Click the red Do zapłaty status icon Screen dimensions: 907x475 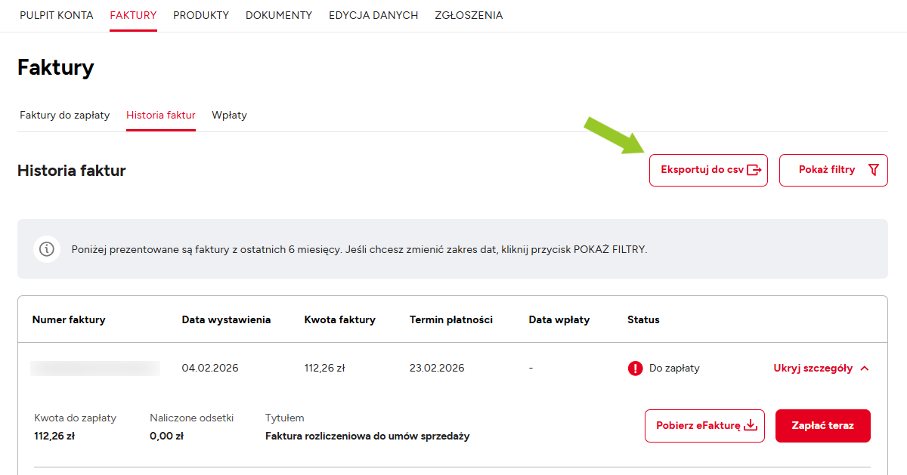[635, 369]
